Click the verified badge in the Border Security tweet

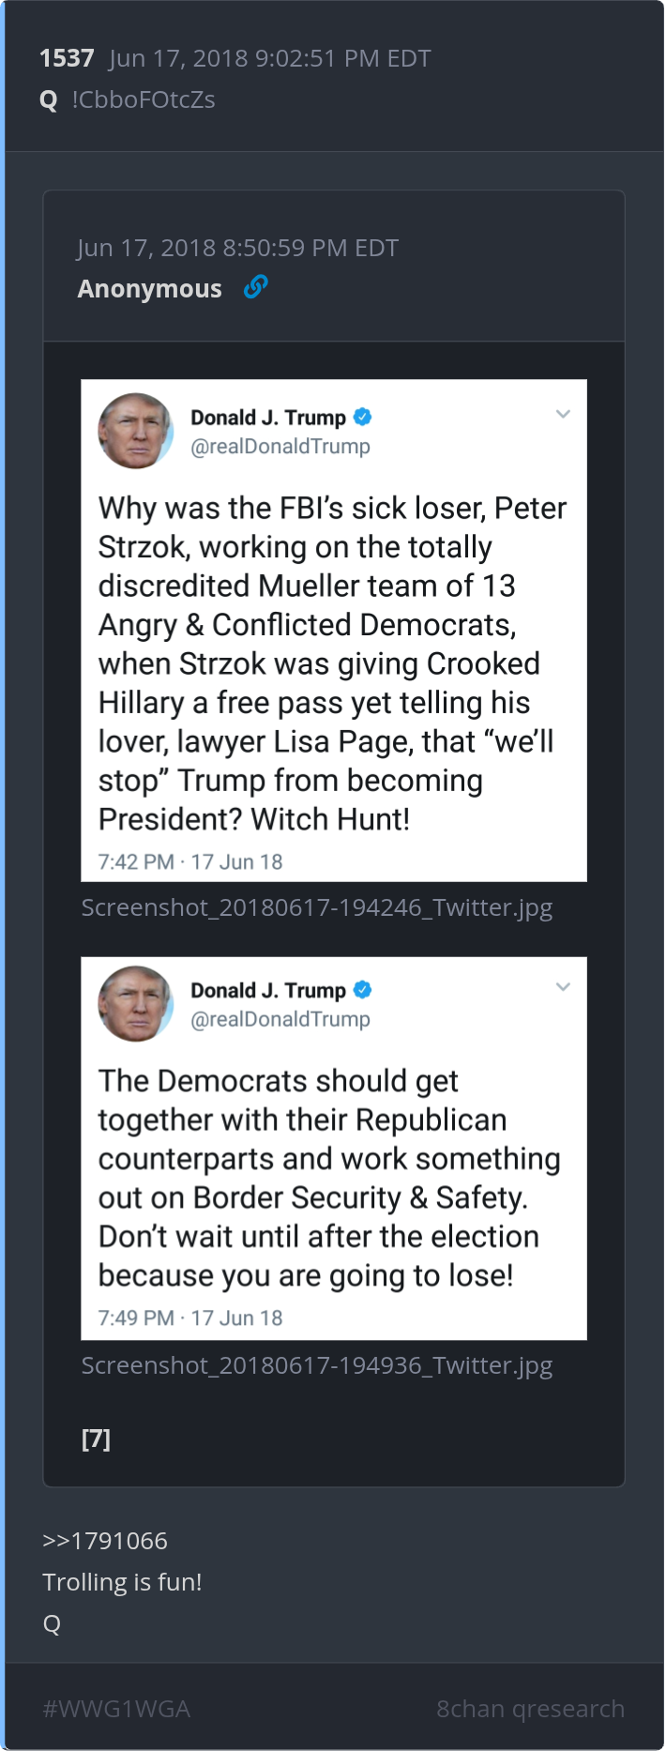[x=363, y=989]
